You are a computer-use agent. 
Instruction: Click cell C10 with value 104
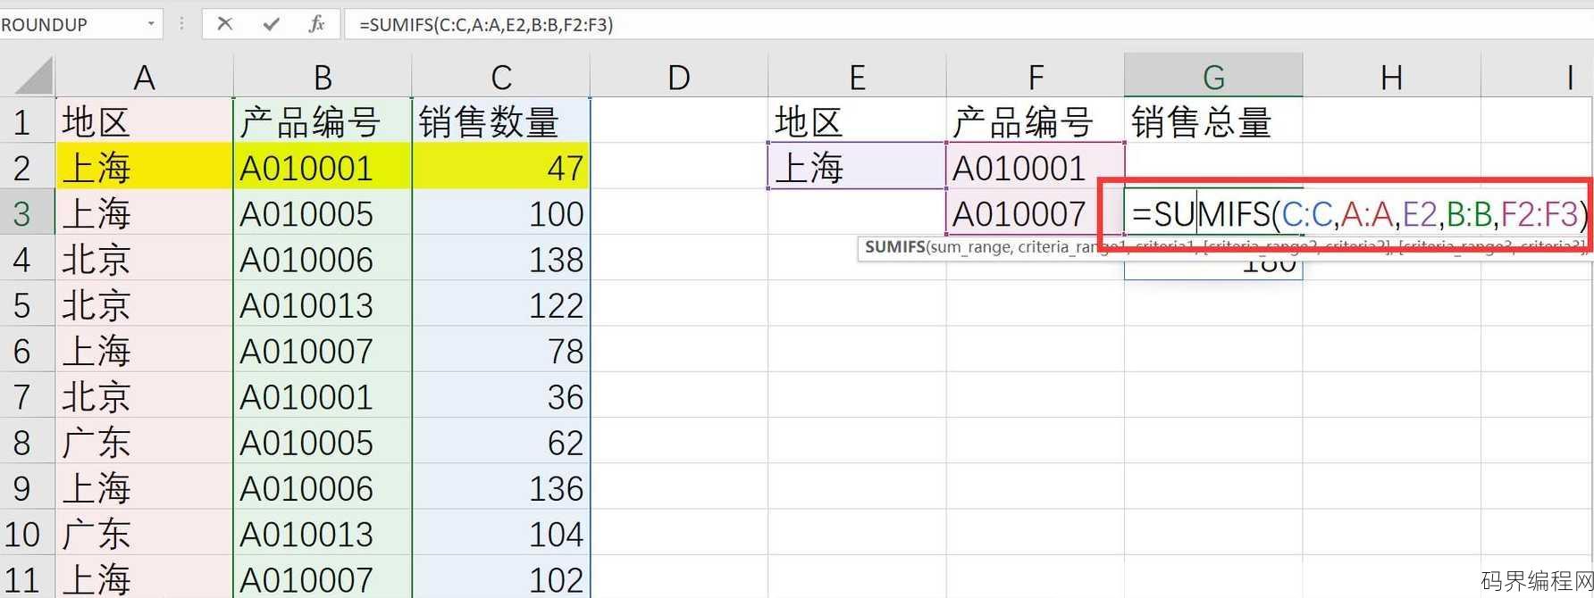[501, 534]
